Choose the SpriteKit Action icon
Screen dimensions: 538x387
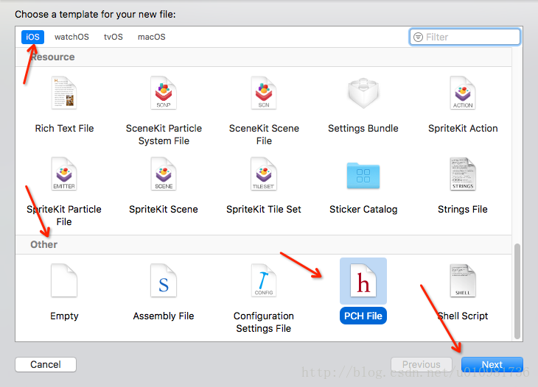463,93
